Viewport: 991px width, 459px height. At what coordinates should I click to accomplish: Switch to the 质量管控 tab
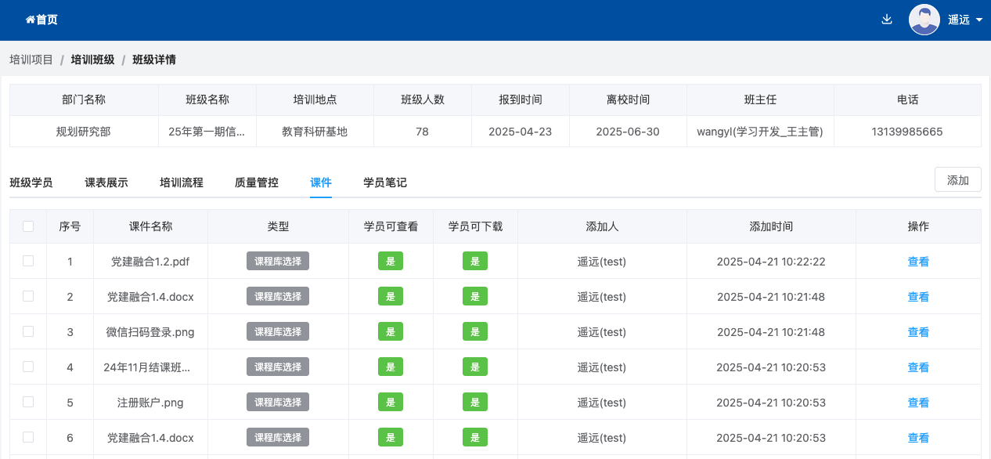[257, 183]
